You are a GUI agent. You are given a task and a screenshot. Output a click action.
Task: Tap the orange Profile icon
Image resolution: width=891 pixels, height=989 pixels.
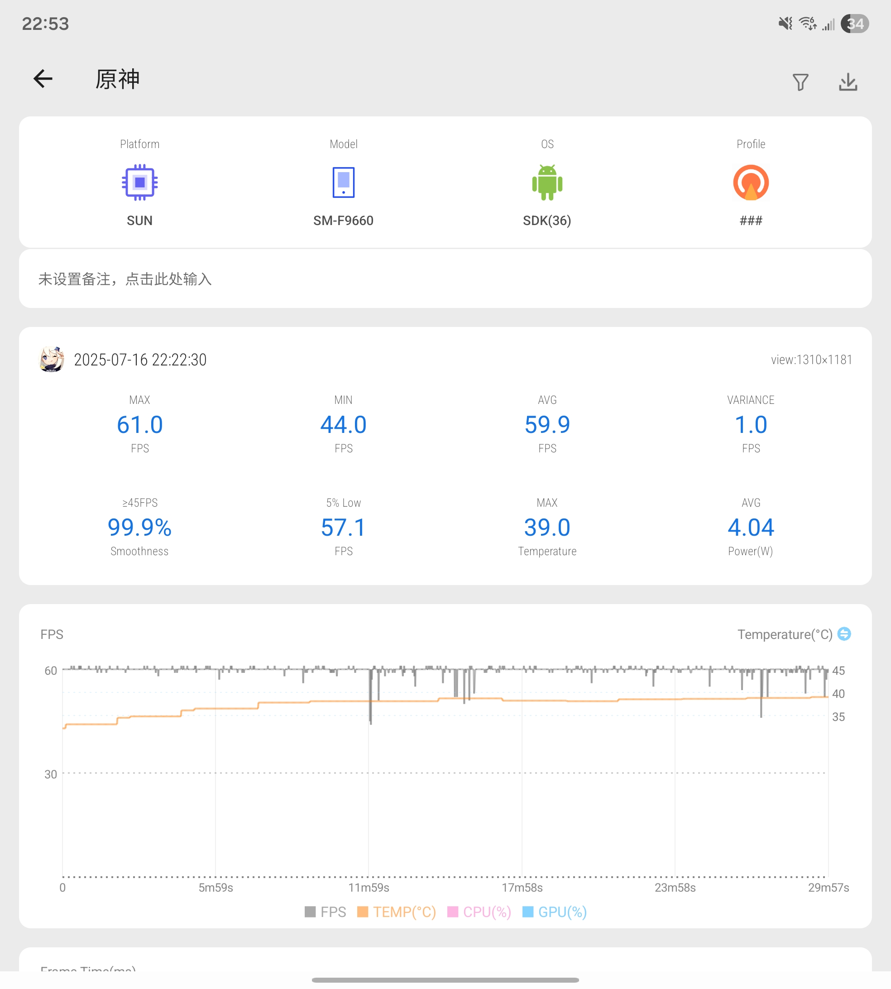(x=751, y=182)
